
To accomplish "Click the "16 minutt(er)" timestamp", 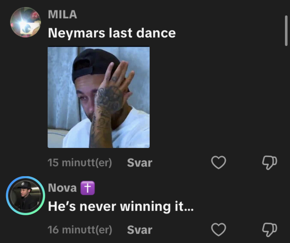I will tap(80, 230).
